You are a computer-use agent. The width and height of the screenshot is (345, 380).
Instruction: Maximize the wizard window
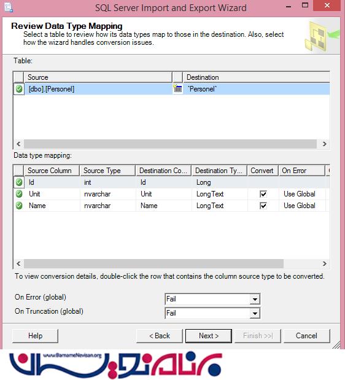coord(305,6)
